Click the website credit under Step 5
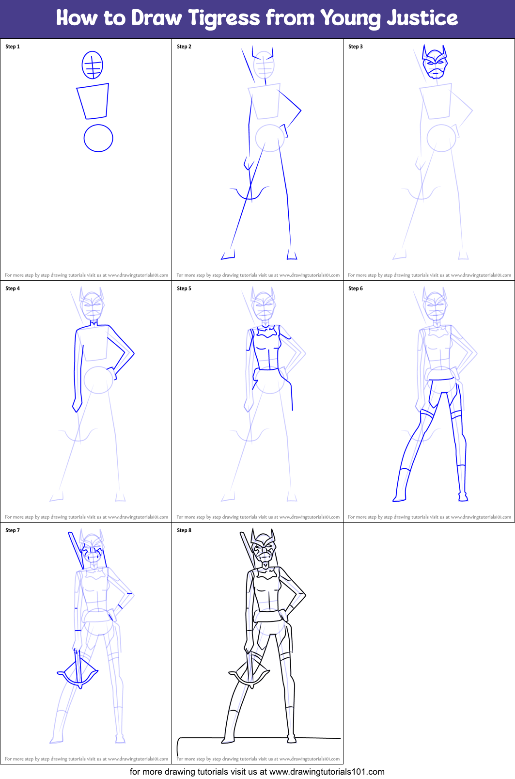515x779 pixels. (x=258, y=517)
